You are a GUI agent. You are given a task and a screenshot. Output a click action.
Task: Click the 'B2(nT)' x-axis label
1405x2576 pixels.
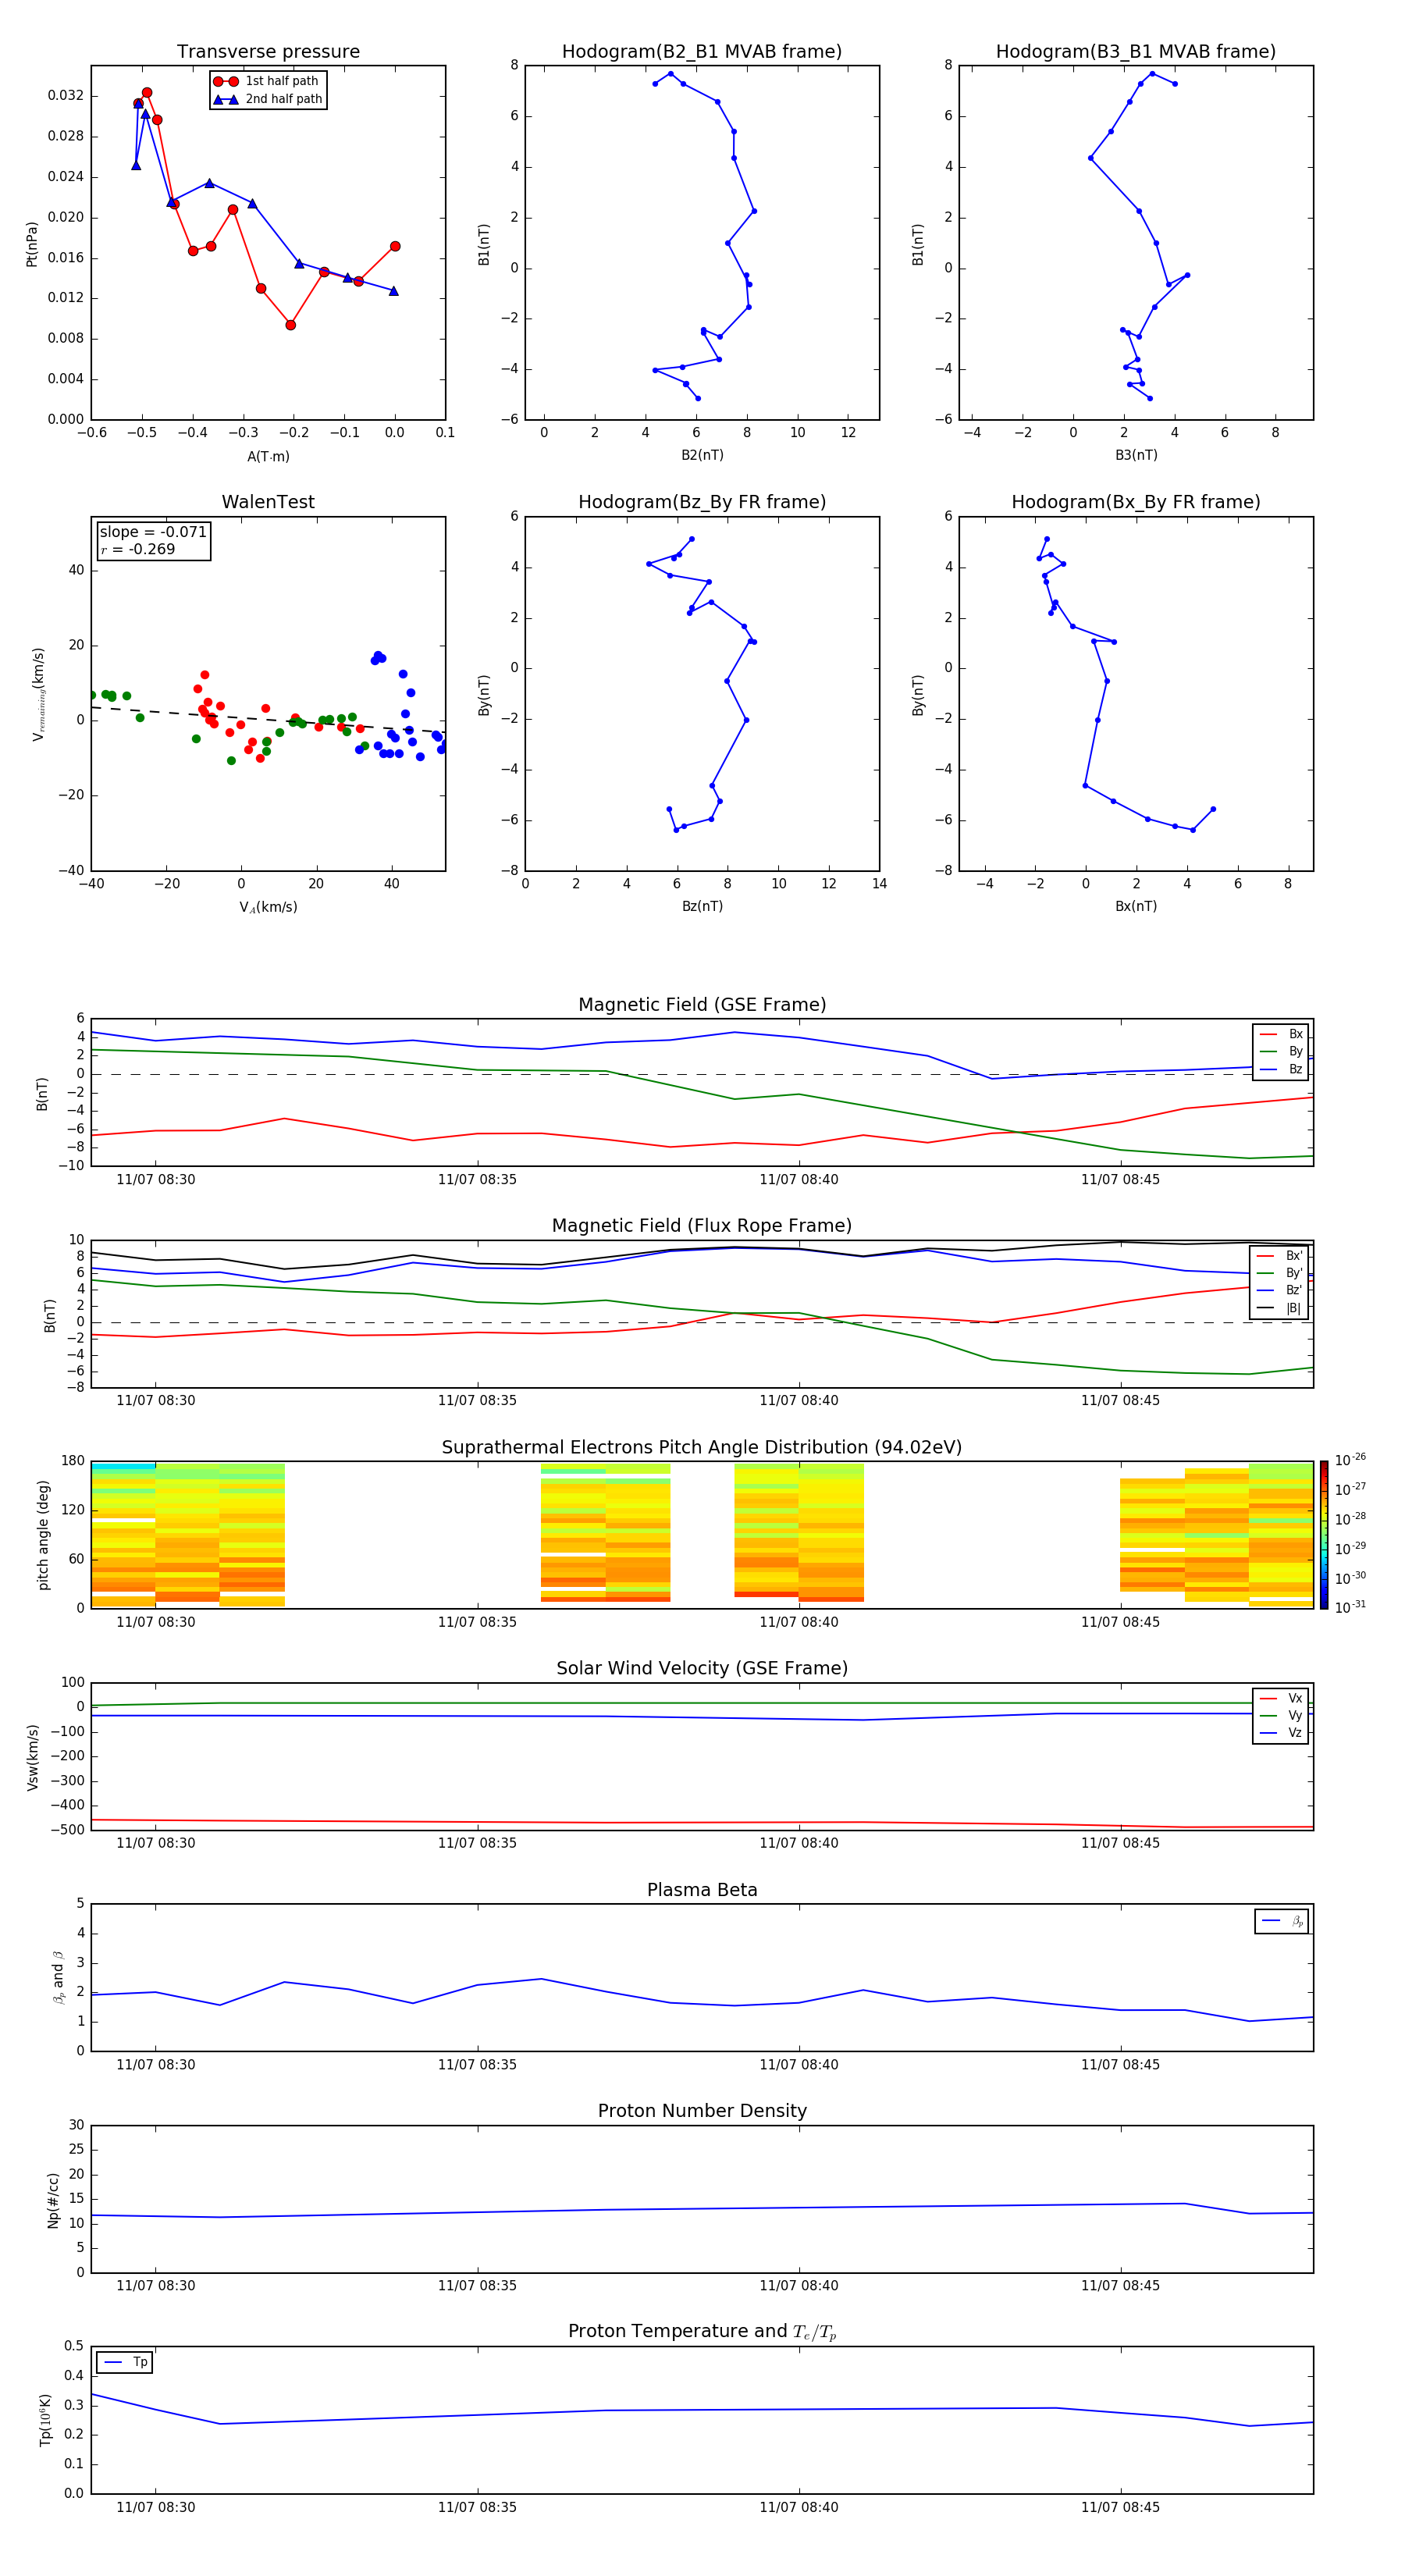pos(702,455)
